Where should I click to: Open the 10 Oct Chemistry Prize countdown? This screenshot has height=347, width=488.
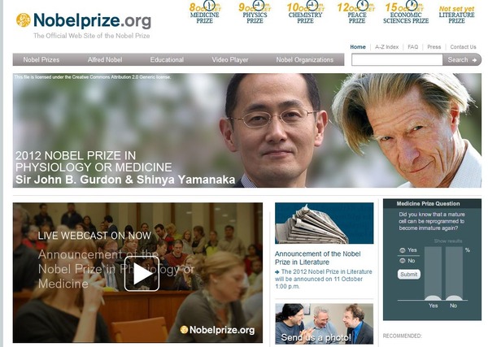pos(305,12)
